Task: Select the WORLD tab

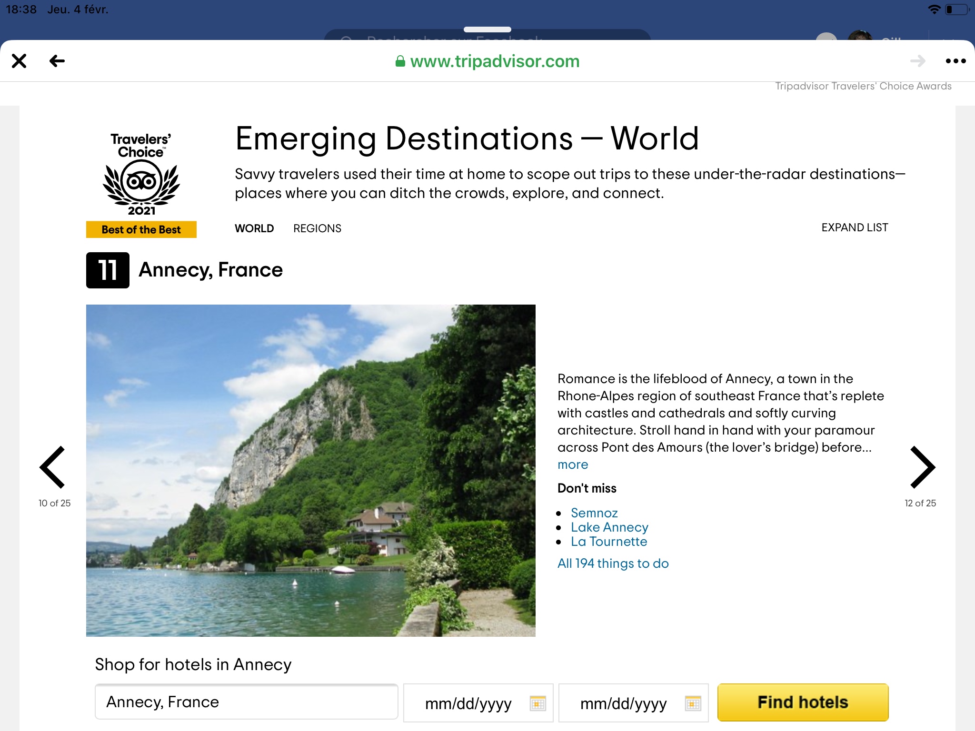Action: [254, 228]
